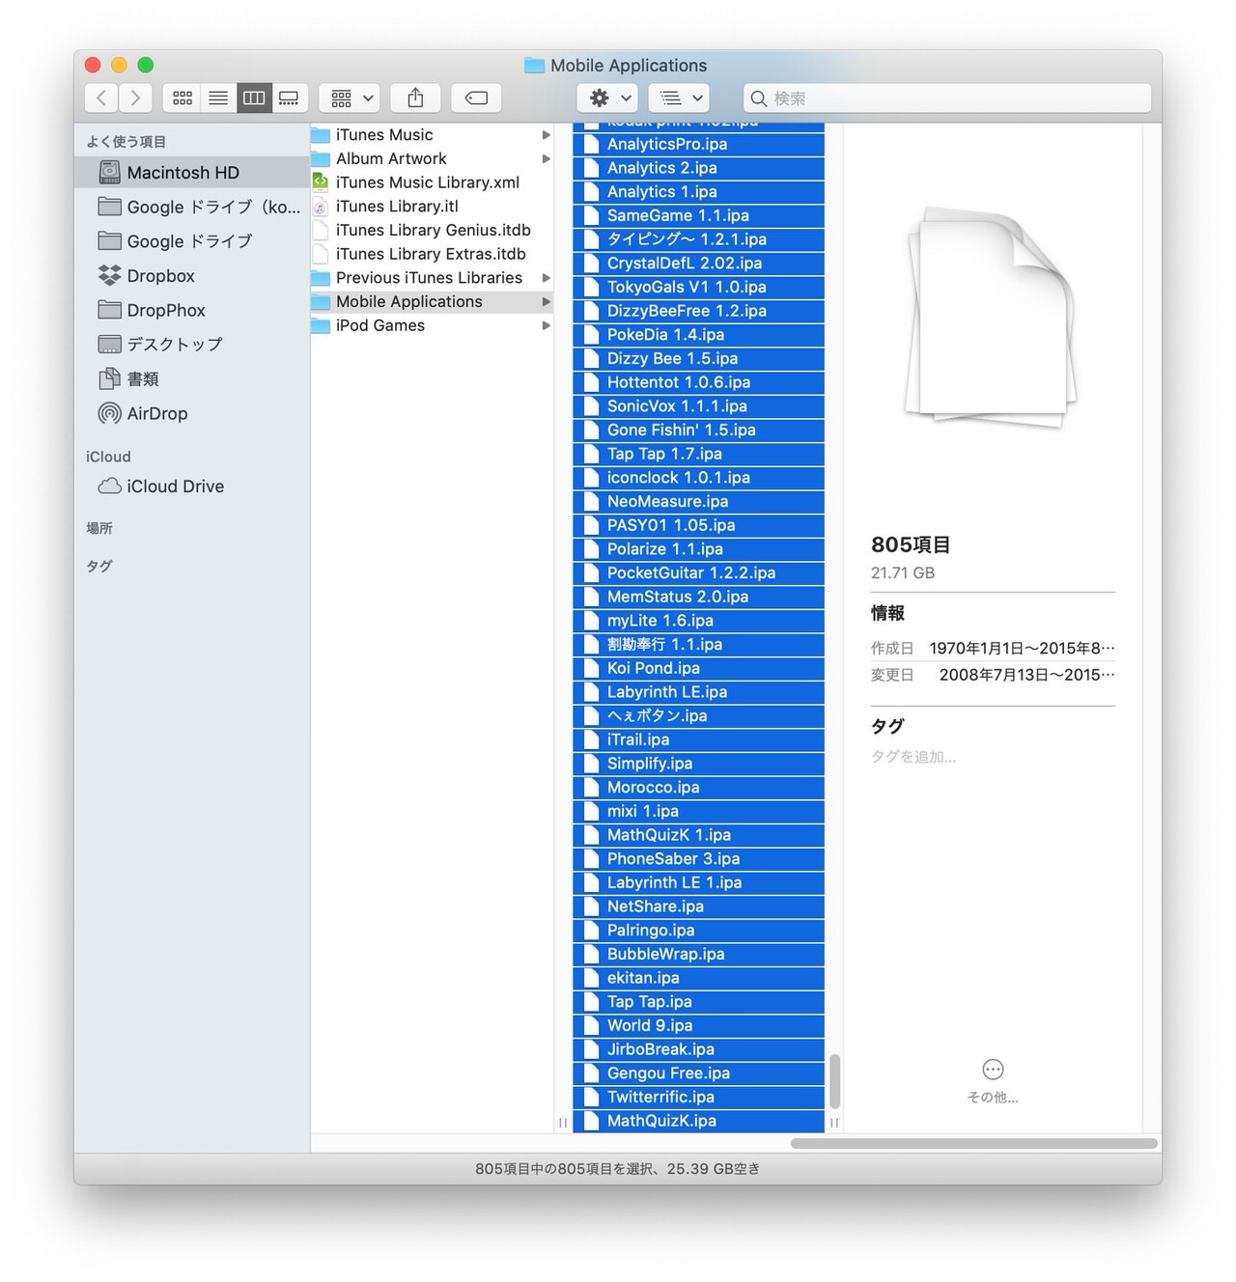The width and height of the screenshot is (1236, 1282).
Task: Open Dropbox from the sidebar
Action: (x=191, y=276)
